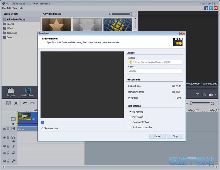Open the Media Library panel
Image resolution: width=220 pixels, height=170 pixels.
28,92
